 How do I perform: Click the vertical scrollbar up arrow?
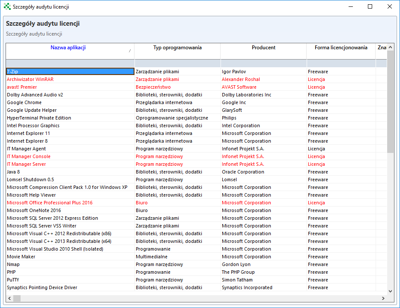pos(390,47)
